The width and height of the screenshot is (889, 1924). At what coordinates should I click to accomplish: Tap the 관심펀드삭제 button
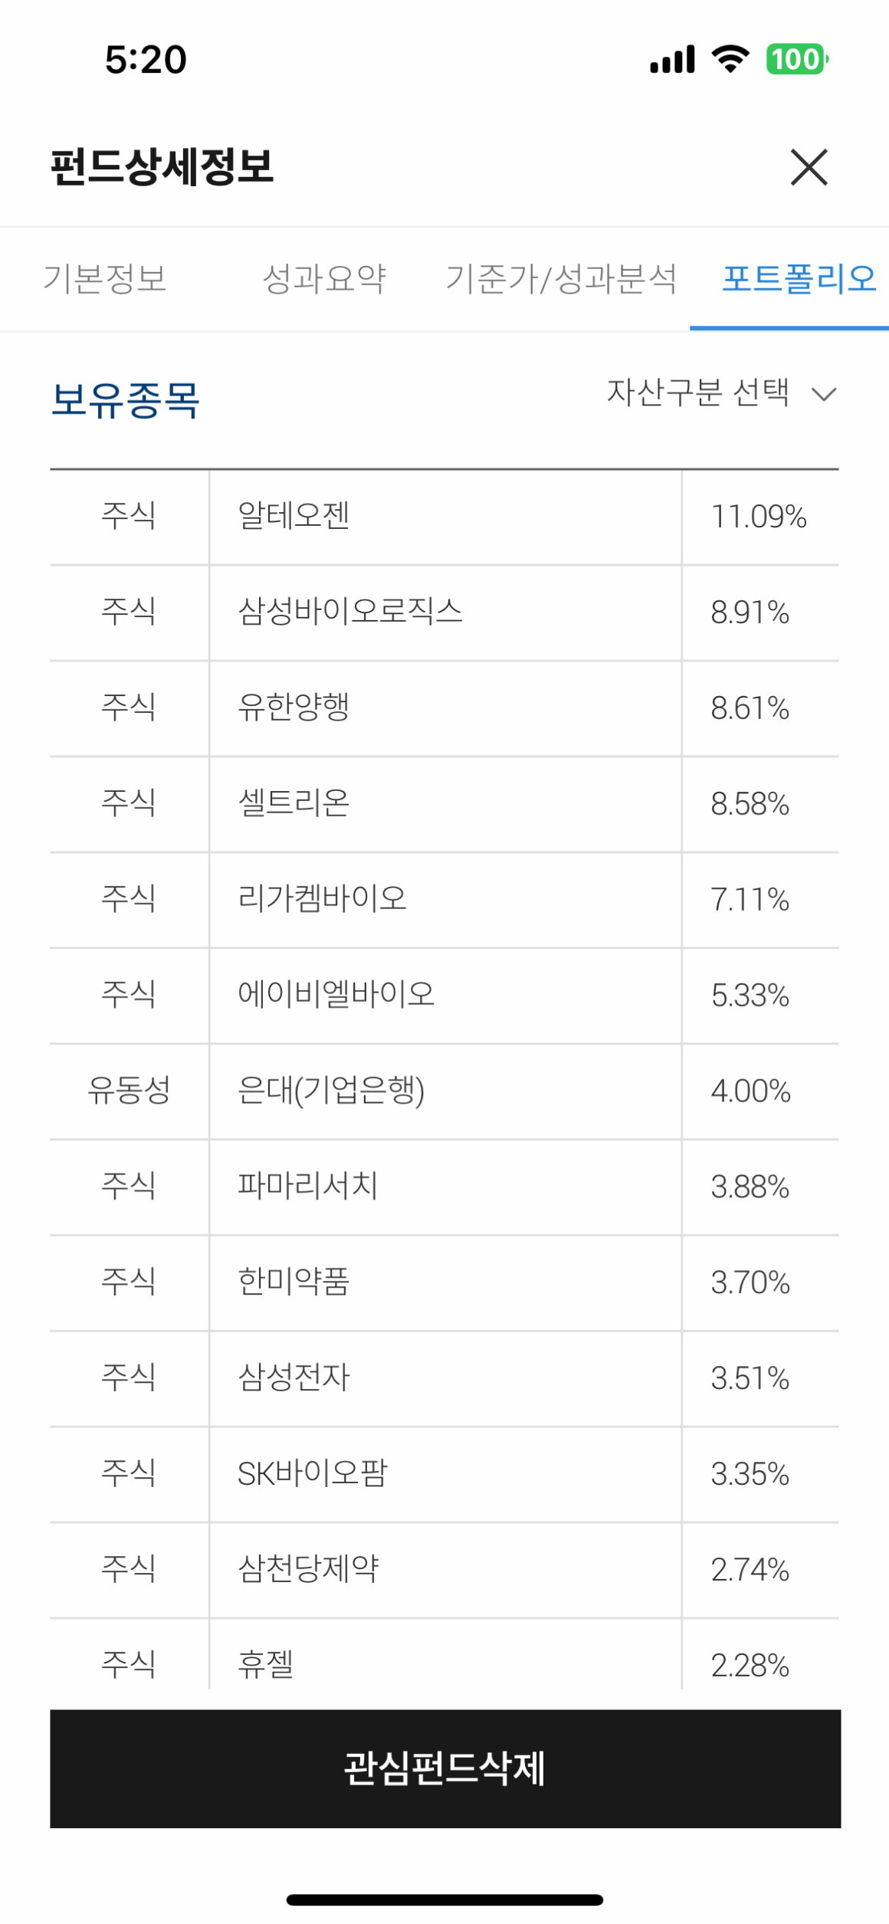(x=445, y=1768)
